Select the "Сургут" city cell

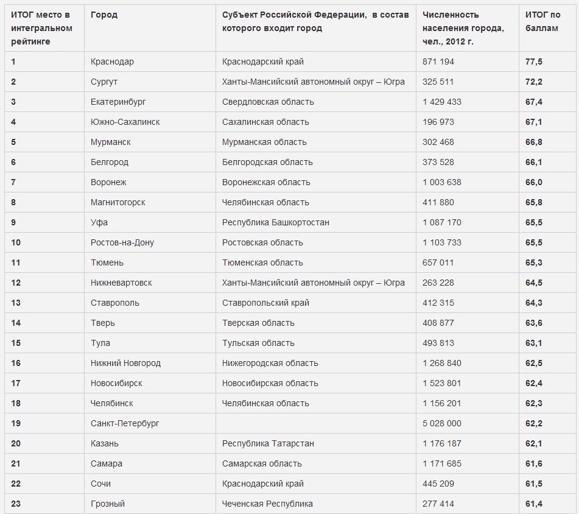pyautogui.click(x=104, y=82)
